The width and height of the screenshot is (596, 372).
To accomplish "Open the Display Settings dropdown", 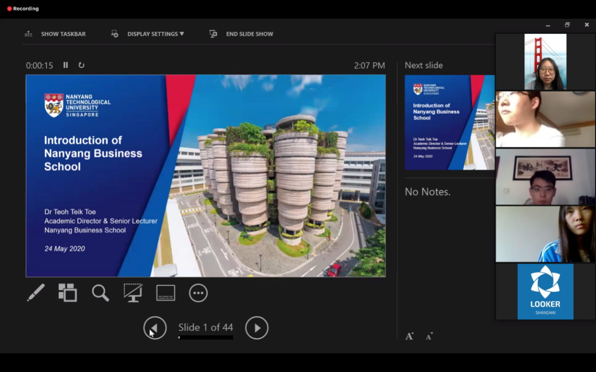I will tap(156, 34).
